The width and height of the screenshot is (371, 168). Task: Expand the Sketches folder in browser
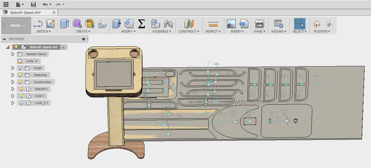click(13, 75)
